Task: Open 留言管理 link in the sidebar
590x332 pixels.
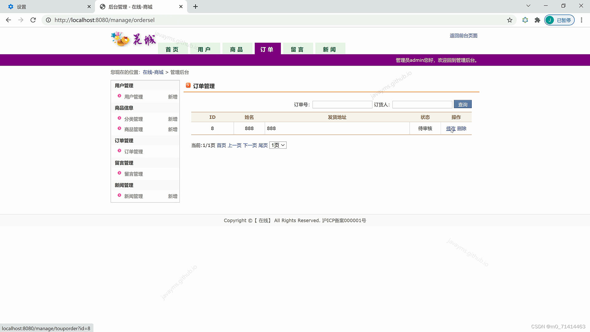Action: click(133, 174)
